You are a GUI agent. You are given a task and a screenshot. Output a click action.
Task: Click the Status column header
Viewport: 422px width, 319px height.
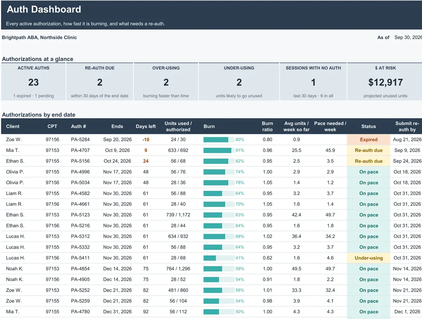click(x=368, y=126)
